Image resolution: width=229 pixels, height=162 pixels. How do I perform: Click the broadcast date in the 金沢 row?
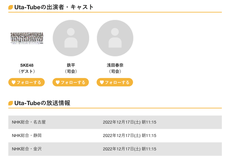[130, 149]
